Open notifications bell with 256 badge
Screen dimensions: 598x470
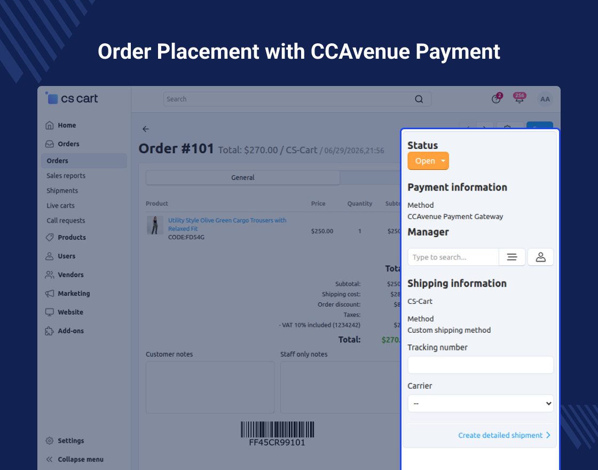click(520, 98)
